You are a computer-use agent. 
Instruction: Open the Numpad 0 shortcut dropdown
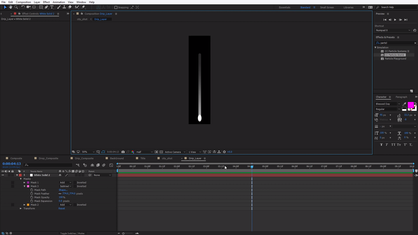click(x=393, y=30)
